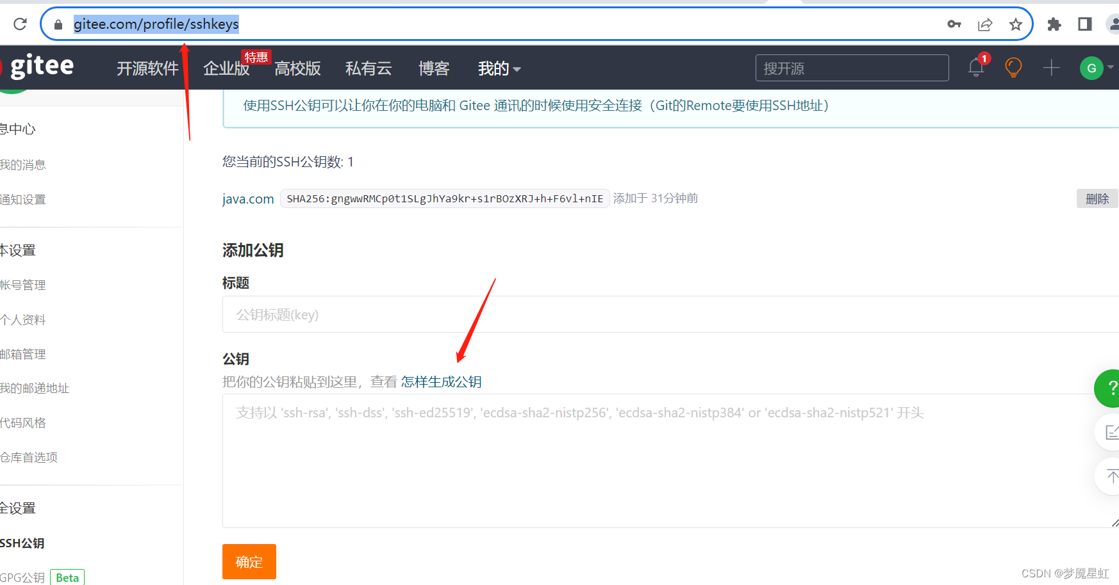Select SSH公钥 in the sidebar
Image resolution: width=1119 pixels, height=585 pixels.
(22, 543)
